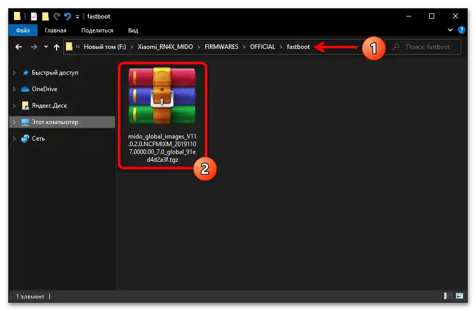
Task: Expand the Сеть tree node
Action: [14, 139]
